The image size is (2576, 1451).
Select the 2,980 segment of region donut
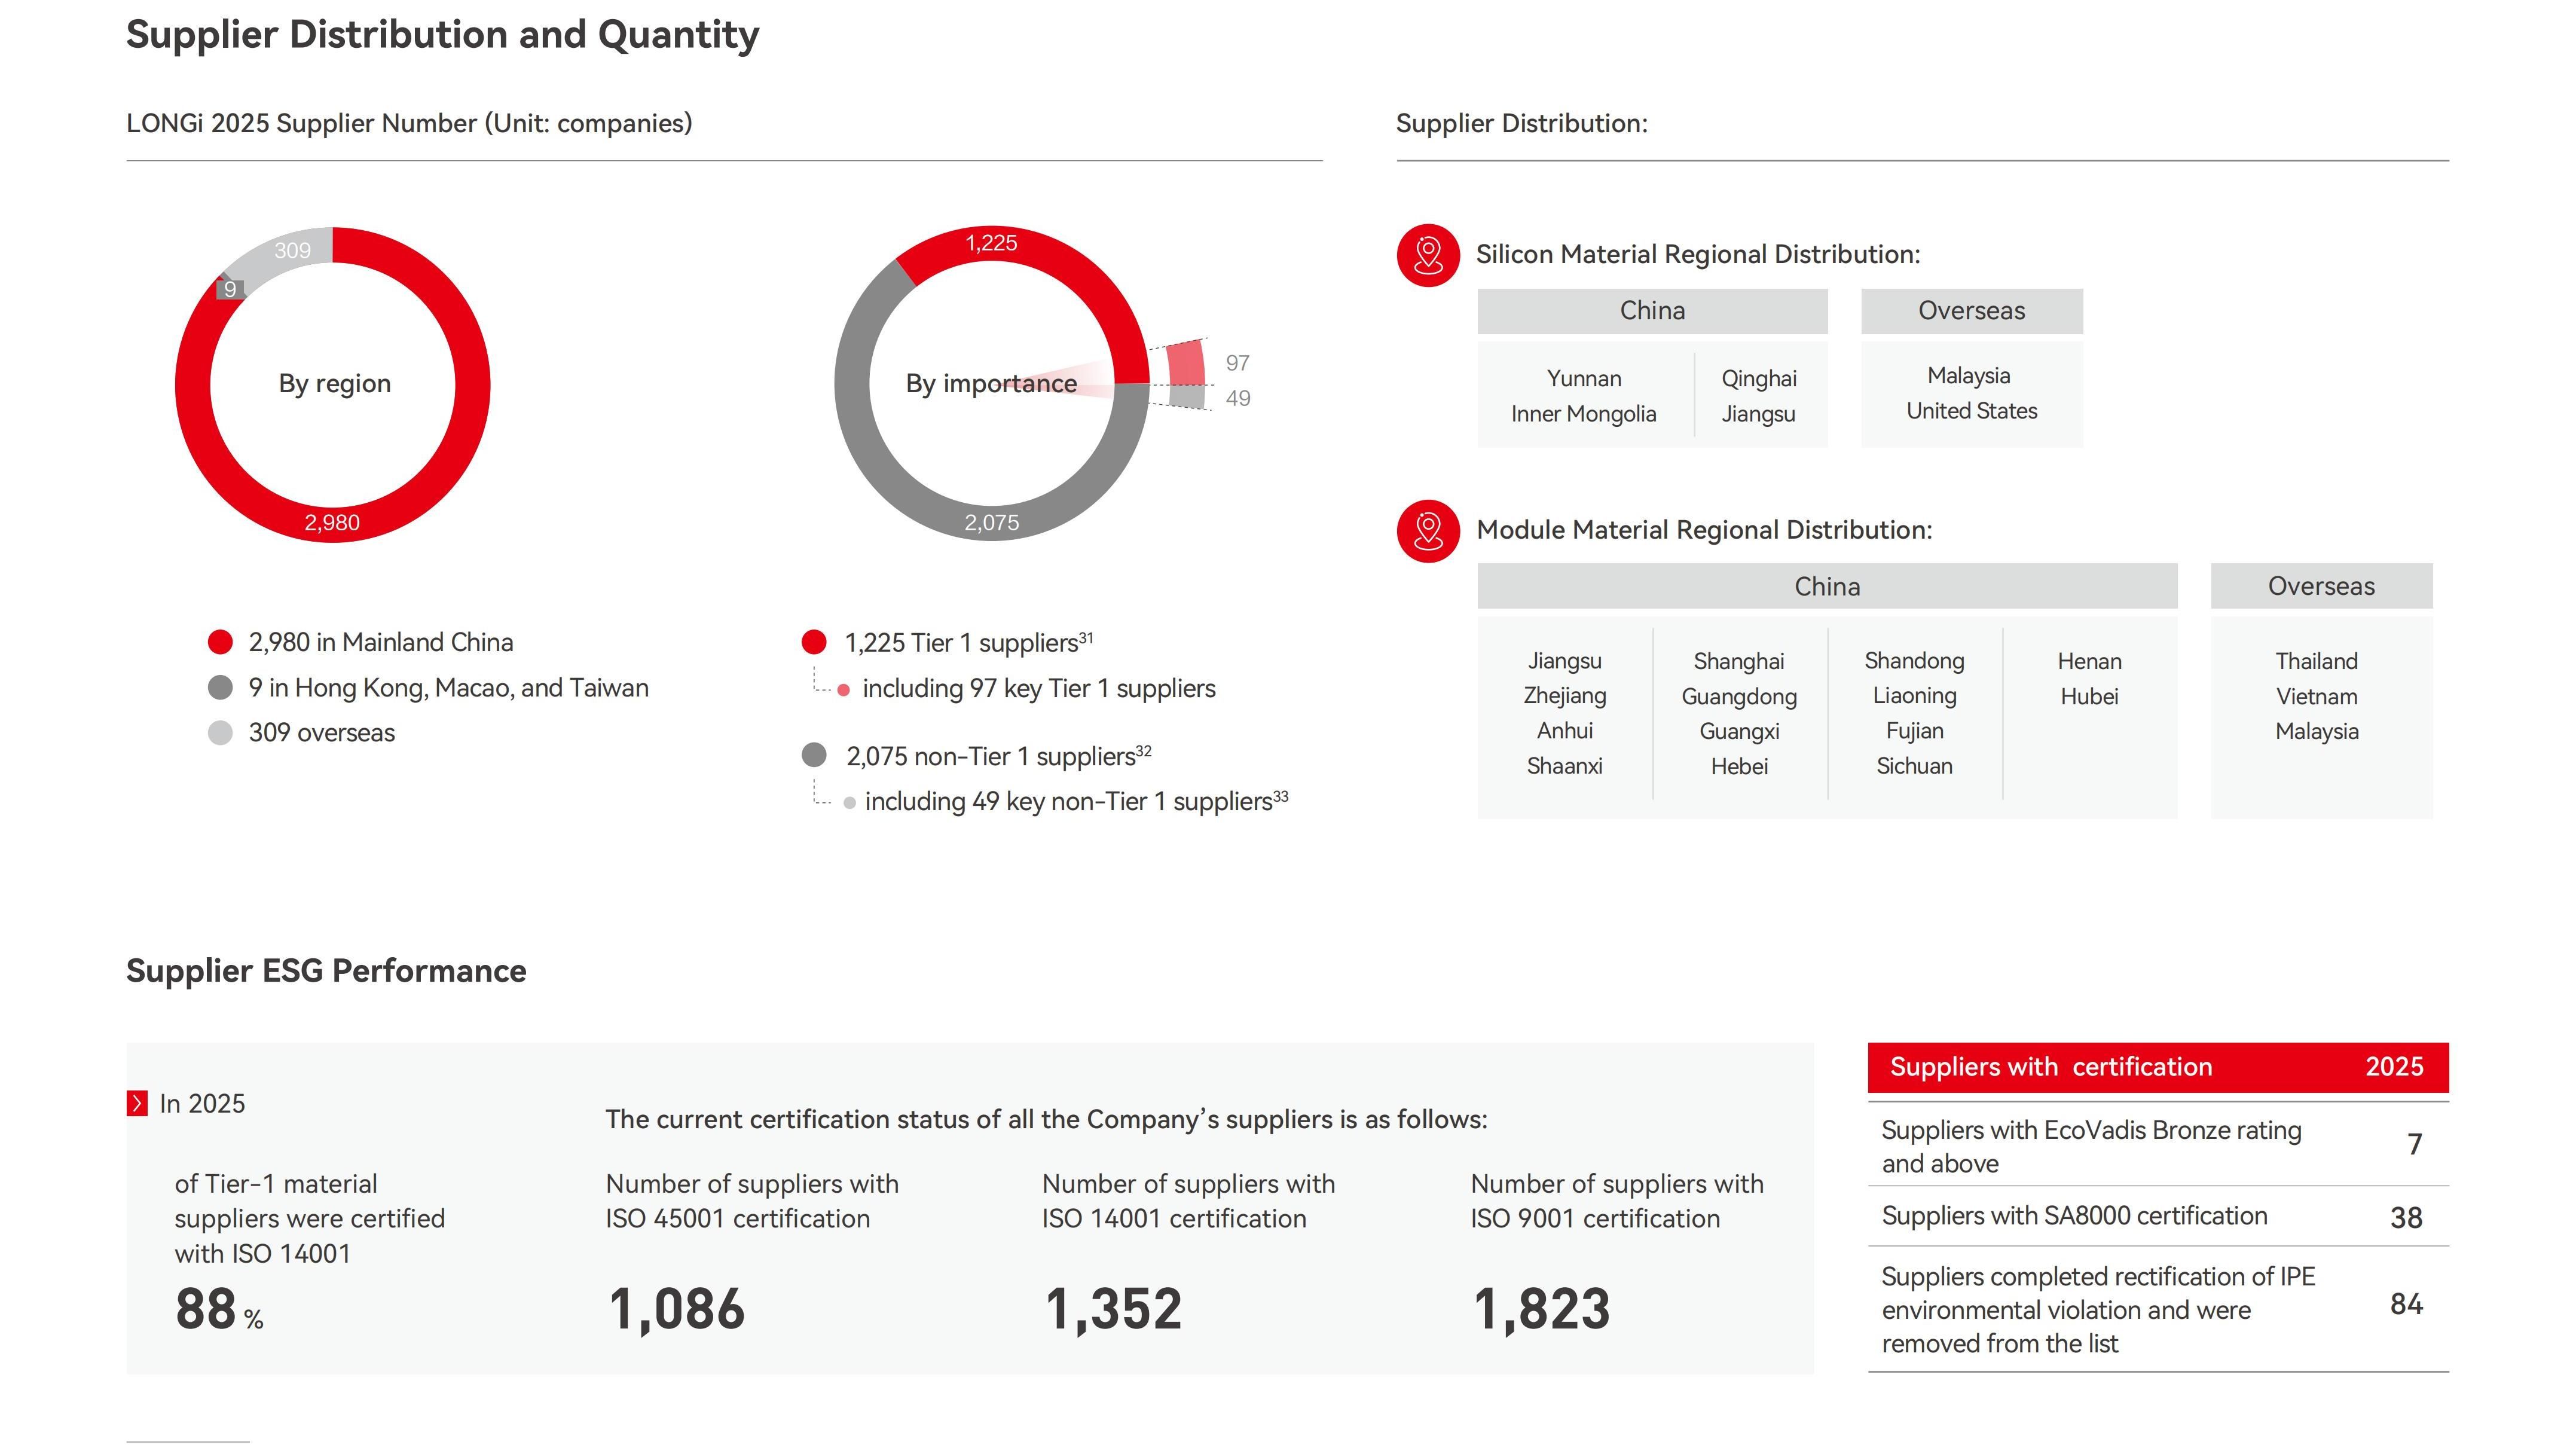(332, 523)
